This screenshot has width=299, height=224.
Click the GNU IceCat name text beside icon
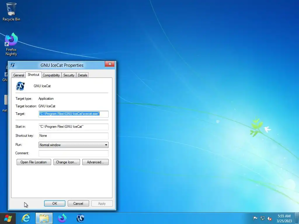click(42, 86)
